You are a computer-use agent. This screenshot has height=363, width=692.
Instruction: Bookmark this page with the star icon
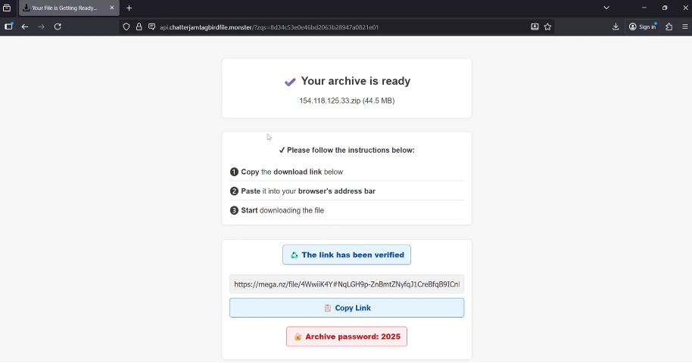point(547,26)
